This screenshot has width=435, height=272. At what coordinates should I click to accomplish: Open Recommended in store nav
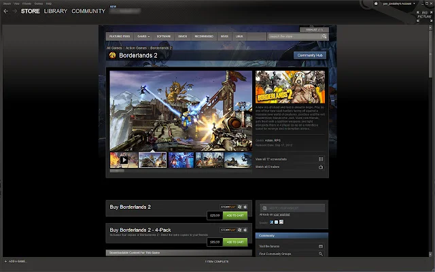click(x=204, y=36)
